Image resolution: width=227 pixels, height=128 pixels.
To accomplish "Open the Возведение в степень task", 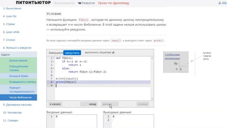I will click(x=18, y=82).
